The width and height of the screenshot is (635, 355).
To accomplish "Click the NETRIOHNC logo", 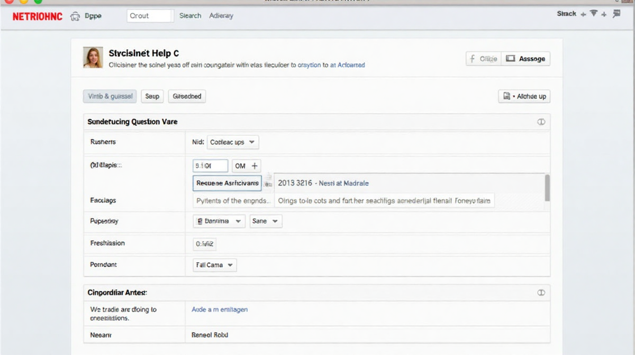I will click(x=37, y=16).
